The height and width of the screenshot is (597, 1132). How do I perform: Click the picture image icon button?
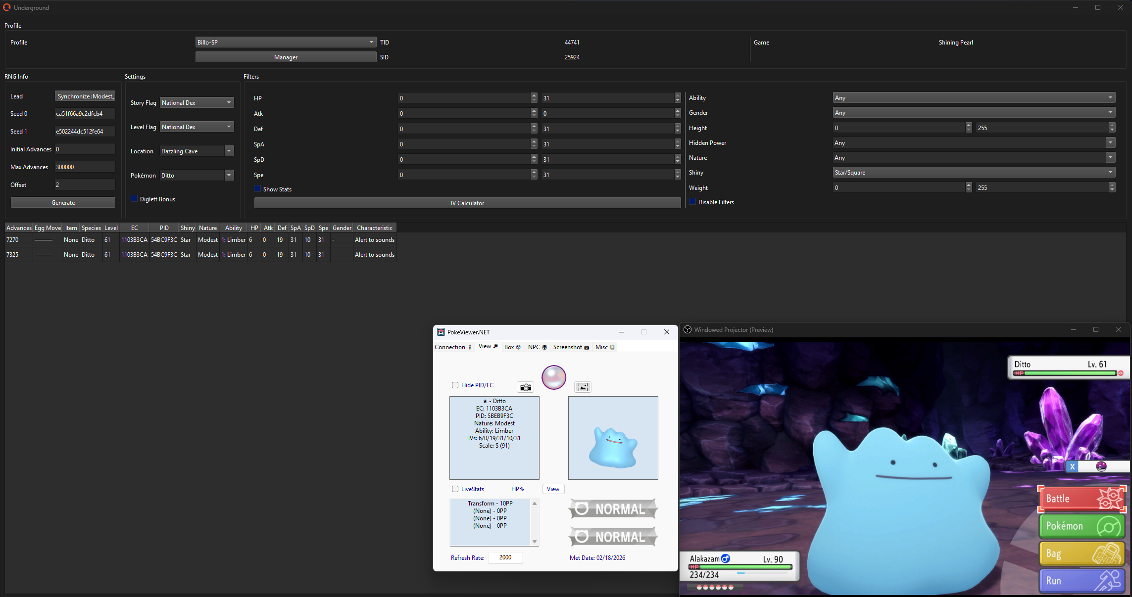click(x=583, y=387)
